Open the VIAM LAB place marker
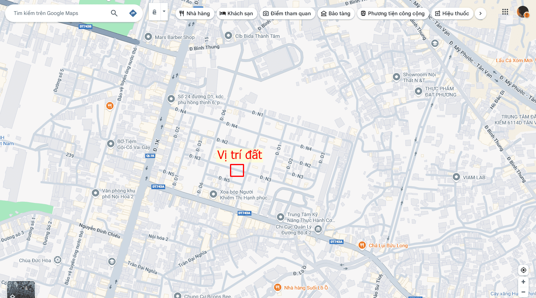Screen dimensions: 536x298 456,177
